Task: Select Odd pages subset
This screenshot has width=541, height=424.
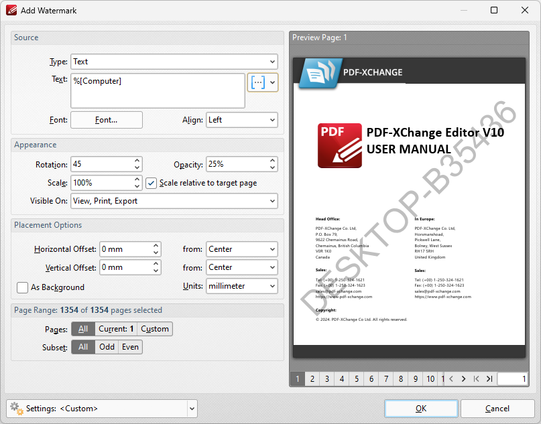Action: click(107, 347)
